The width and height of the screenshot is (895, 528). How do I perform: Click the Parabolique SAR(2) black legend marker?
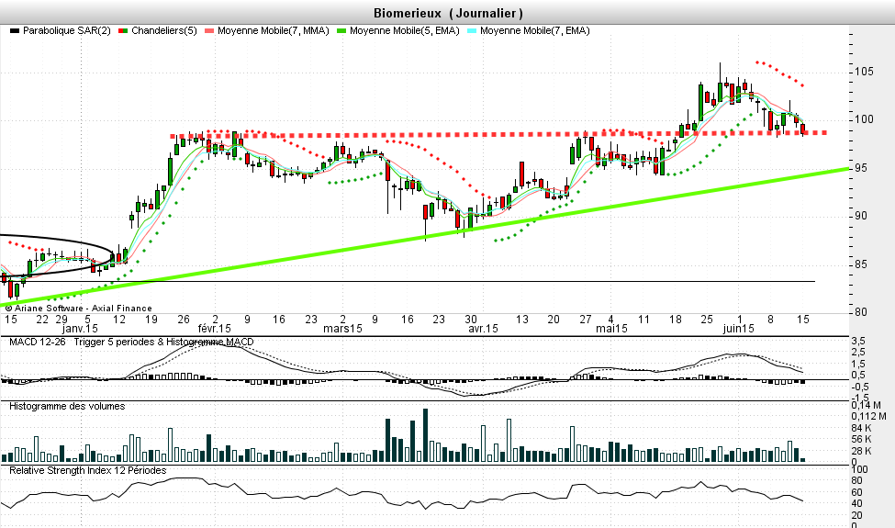(x=14, y=31)
